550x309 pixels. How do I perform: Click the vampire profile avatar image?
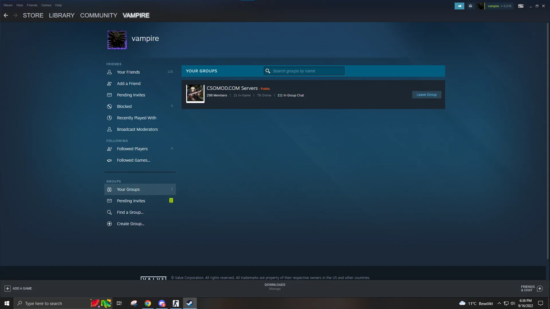[117, 40]
